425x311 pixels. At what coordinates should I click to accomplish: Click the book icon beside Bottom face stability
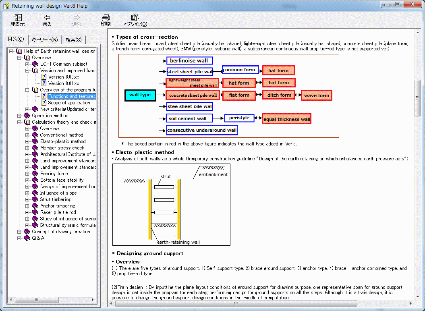click(x=35, y=180)
